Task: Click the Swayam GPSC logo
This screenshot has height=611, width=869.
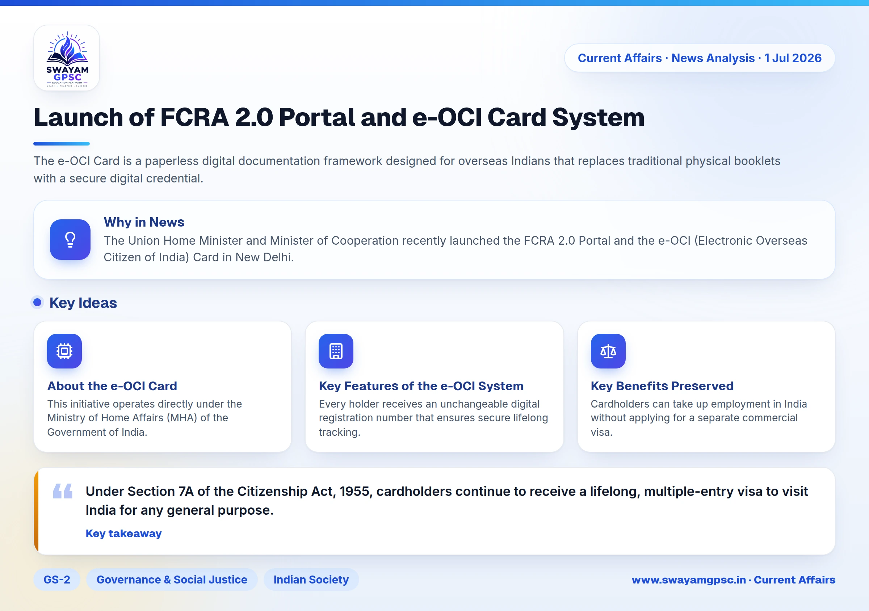Action: tap(67, 58)
